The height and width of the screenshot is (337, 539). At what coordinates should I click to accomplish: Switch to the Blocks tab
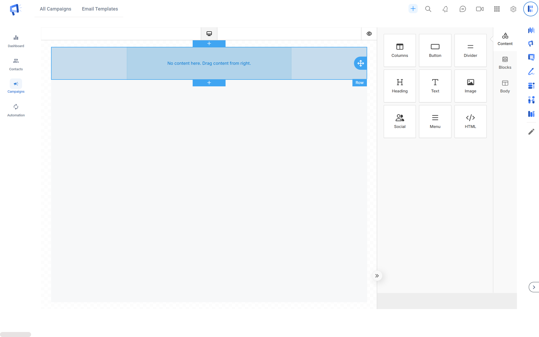pyautogui.click(x=505, y=63)
